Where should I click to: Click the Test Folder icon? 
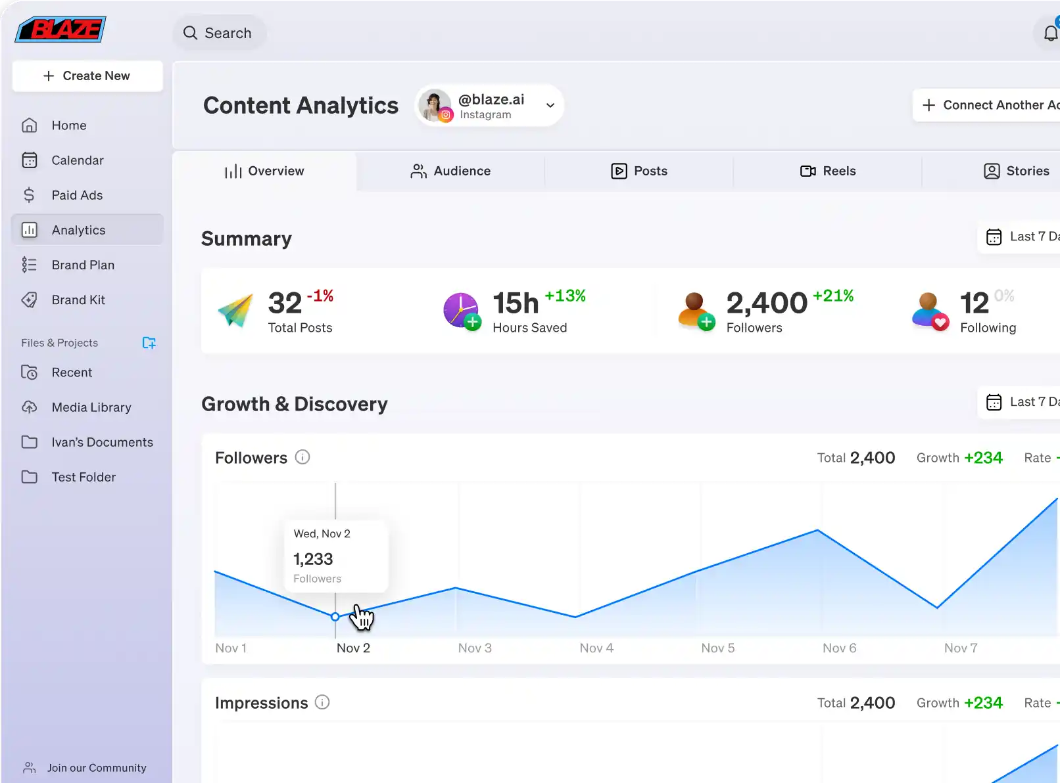(29, 477)
